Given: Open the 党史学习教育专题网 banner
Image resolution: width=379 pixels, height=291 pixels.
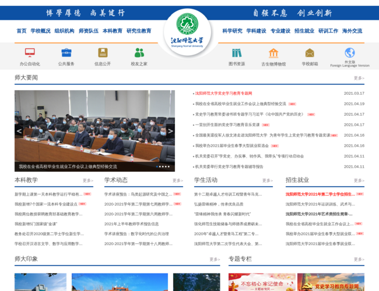Looking at the screenshot, I should tap(331, 282).
